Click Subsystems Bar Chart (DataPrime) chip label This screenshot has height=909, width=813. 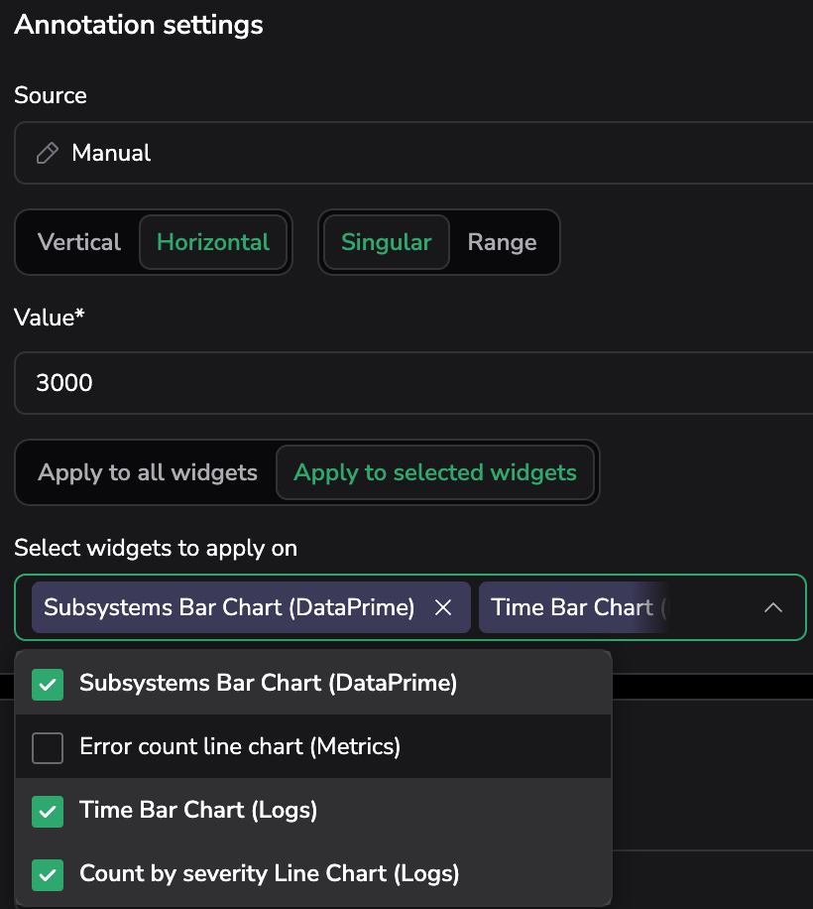click(229, 607)
